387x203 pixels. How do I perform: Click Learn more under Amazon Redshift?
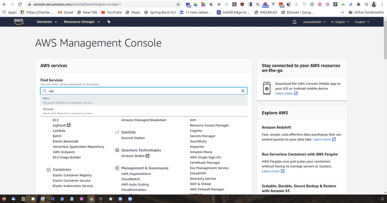click(x=324, y=140)
